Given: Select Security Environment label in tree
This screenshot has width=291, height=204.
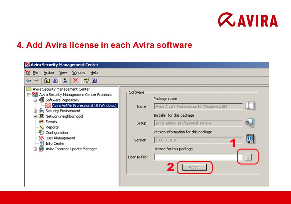Looking at the screenshot, I should pos(63,111).
